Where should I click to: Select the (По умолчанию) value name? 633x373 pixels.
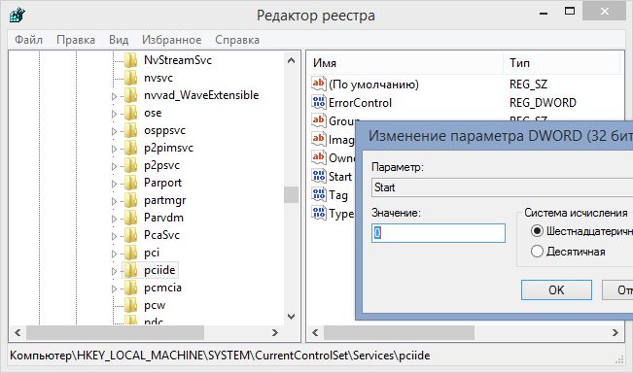[x=373, y=85]
